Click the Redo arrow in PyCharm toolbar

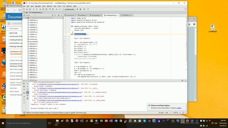tap(37, 9)
